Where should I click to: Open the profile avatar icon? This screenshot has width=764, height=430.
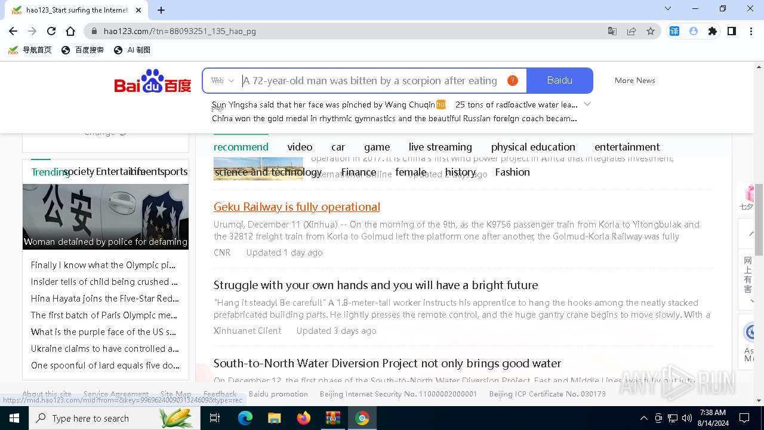[x=694, y=31]
